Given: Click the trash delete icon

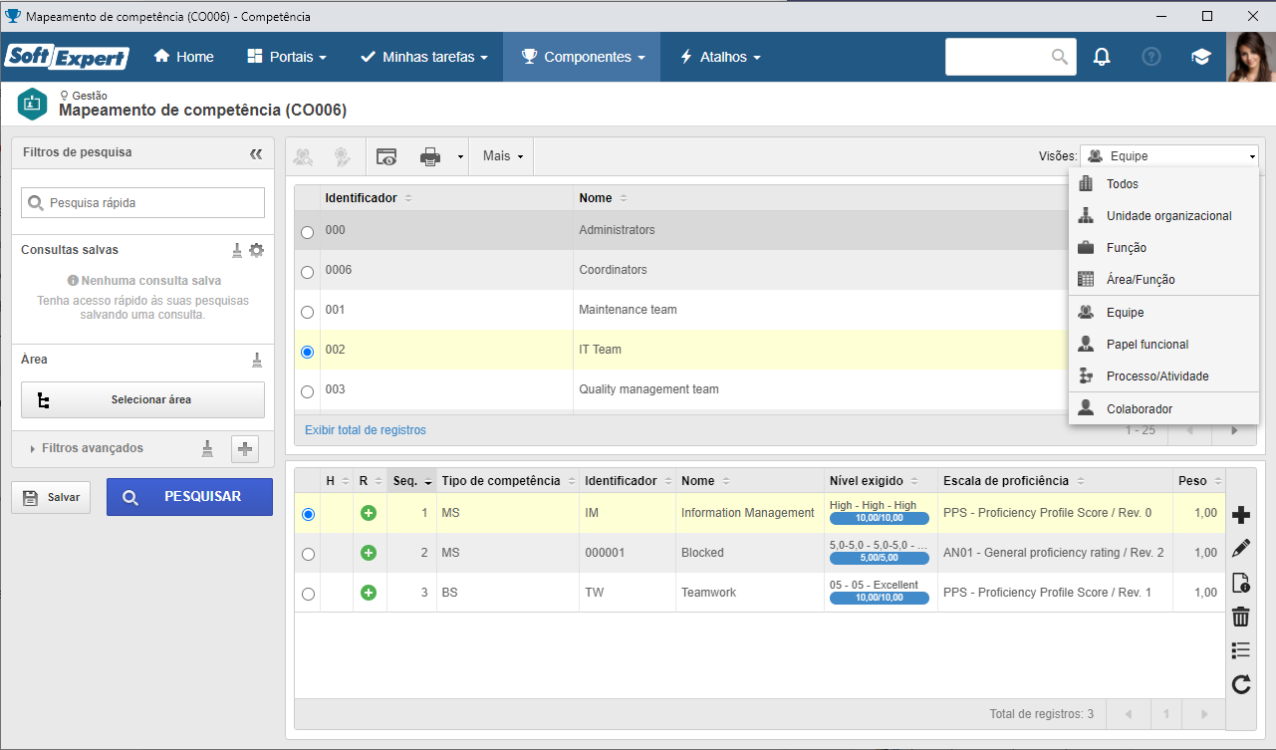Looking at the screenshot, I should tap(1240, 617).
